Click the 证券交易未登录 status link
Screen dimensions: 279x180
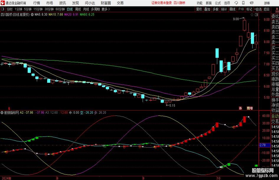click(161, 3)
